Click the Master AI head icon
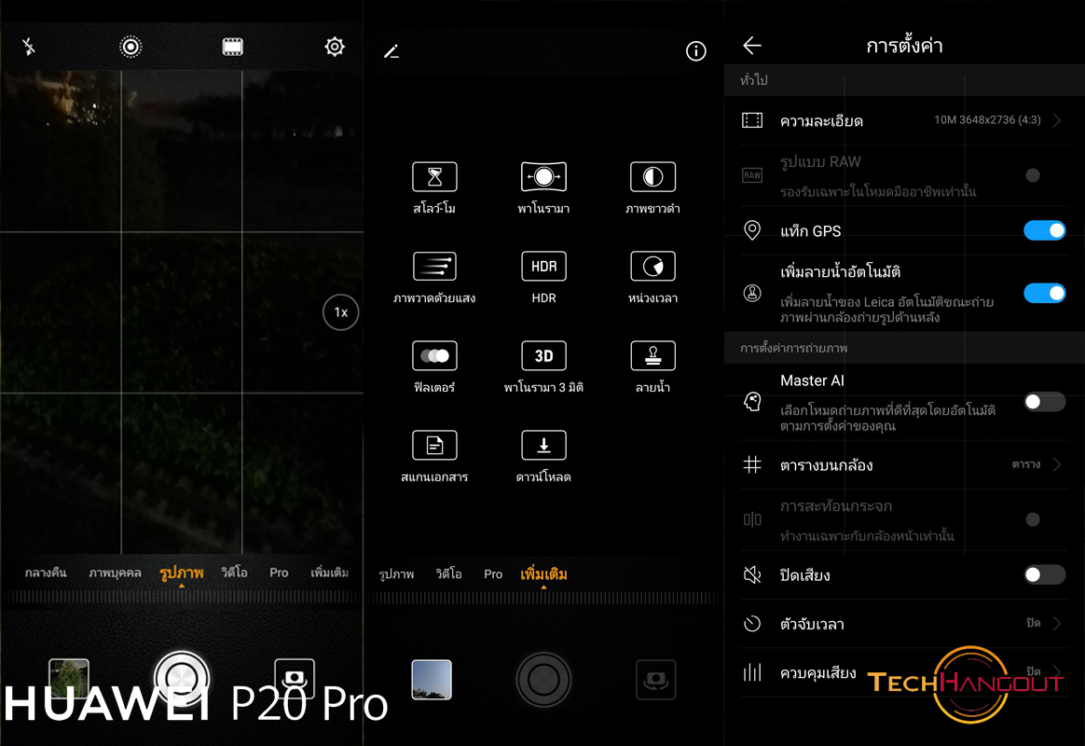 752,401
